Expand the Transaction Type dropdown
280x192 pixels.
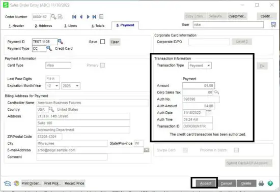click(208, 66)
